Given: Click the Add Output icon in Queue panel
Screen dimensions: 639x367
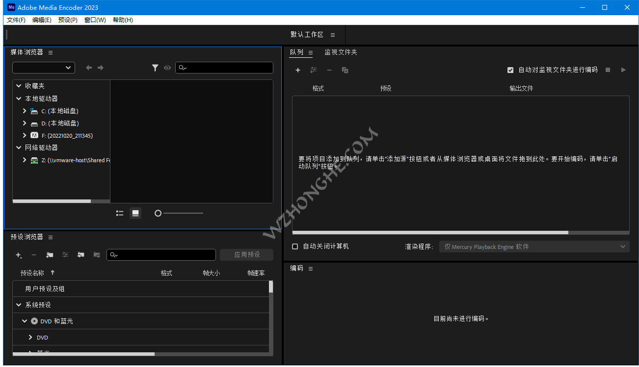Looking at the screenshot, I should click(x=314, y=70).
